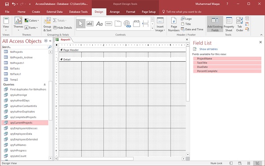Open the Quick Access Toolbar customize arrow

(x=30, y=4)
